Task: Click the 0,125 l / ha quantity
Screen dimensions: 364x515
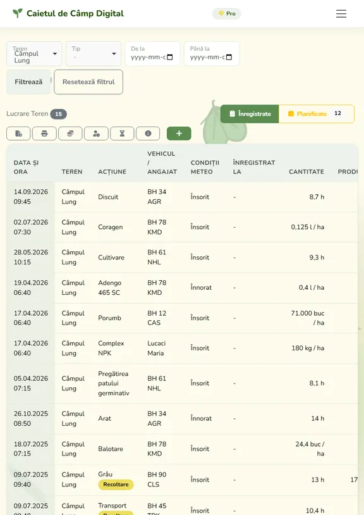Action: 308,227
